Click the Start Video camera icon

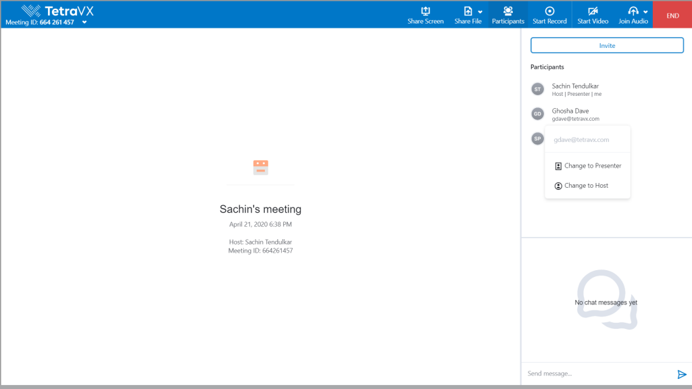pos(593,11)
